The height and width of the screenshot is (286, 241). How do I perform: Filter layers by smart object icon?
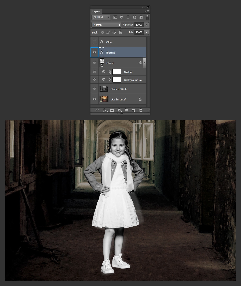pyautogui.click(x=141, y=17)
